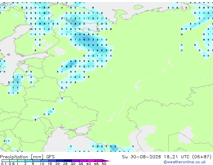Select the "18..21 UTC" time range text
213x165 pixels.
point(176,157)
